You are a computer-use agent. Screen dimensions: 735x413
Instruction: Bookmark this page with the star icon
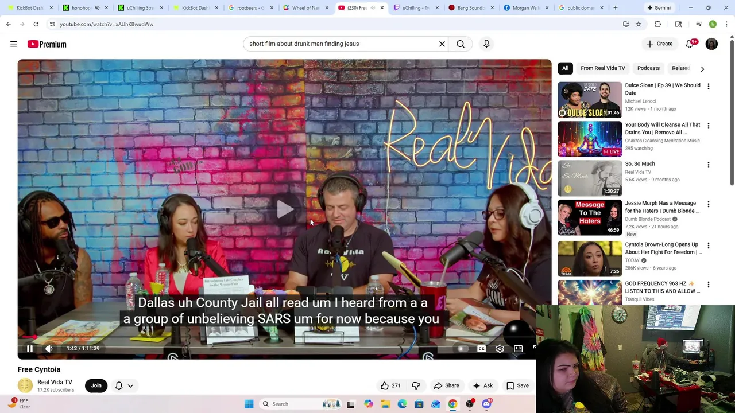click(638, 24)
